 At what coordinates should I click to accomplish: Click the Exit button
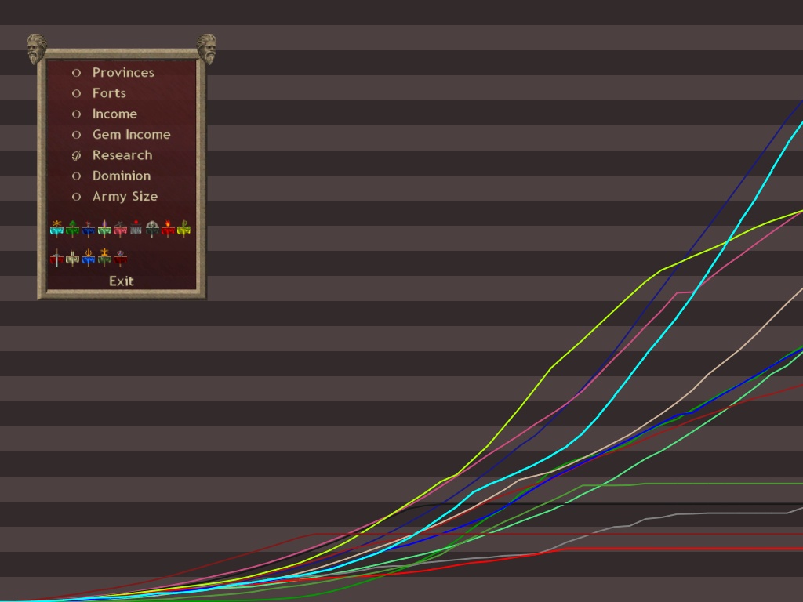pyautogui.click(x=122, y=281)
